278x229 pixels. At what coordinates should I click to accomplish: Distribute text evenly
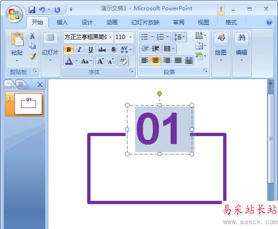coord(188,61)
